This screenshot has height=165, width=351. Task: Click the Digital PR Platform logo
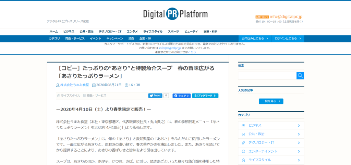coord(175,14)
